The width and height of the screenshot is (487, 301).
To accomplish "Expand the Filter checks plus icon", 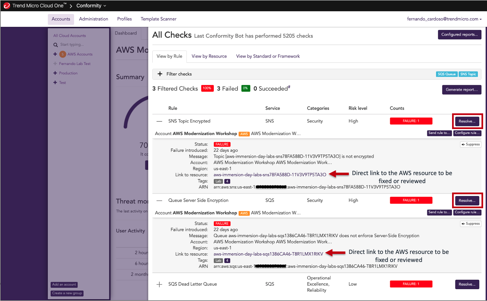I will [x=160, y=74].
